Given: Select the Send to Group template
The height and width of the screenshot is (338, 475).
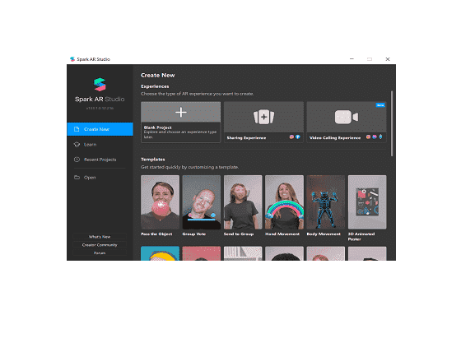Looking at the screenshot, I should 243,202.
